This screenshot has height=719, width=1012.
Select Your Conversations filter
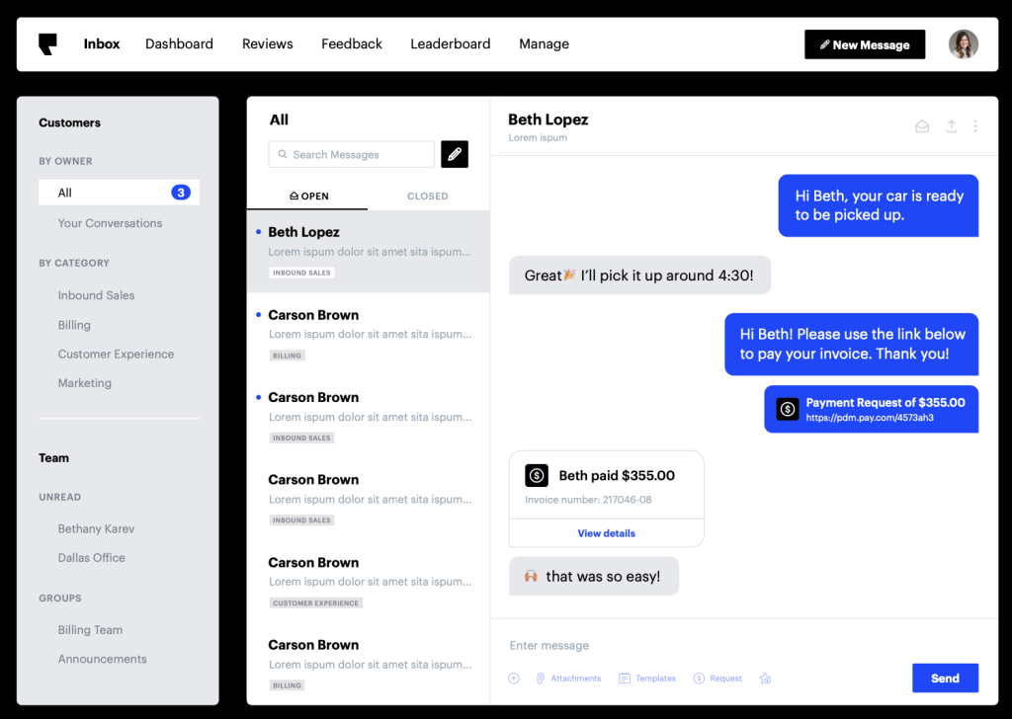point(110,223)
